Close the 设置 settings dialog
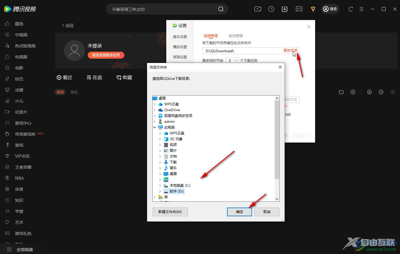The image size is (400, 254). pos(309,27)
